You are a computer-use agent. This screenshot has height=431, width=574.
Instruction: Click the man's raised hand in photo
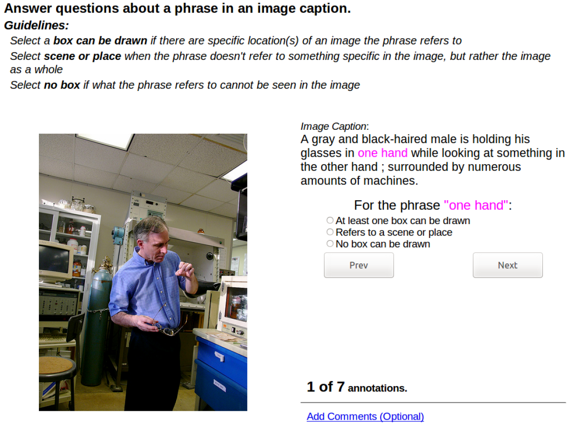pos(185,270)
